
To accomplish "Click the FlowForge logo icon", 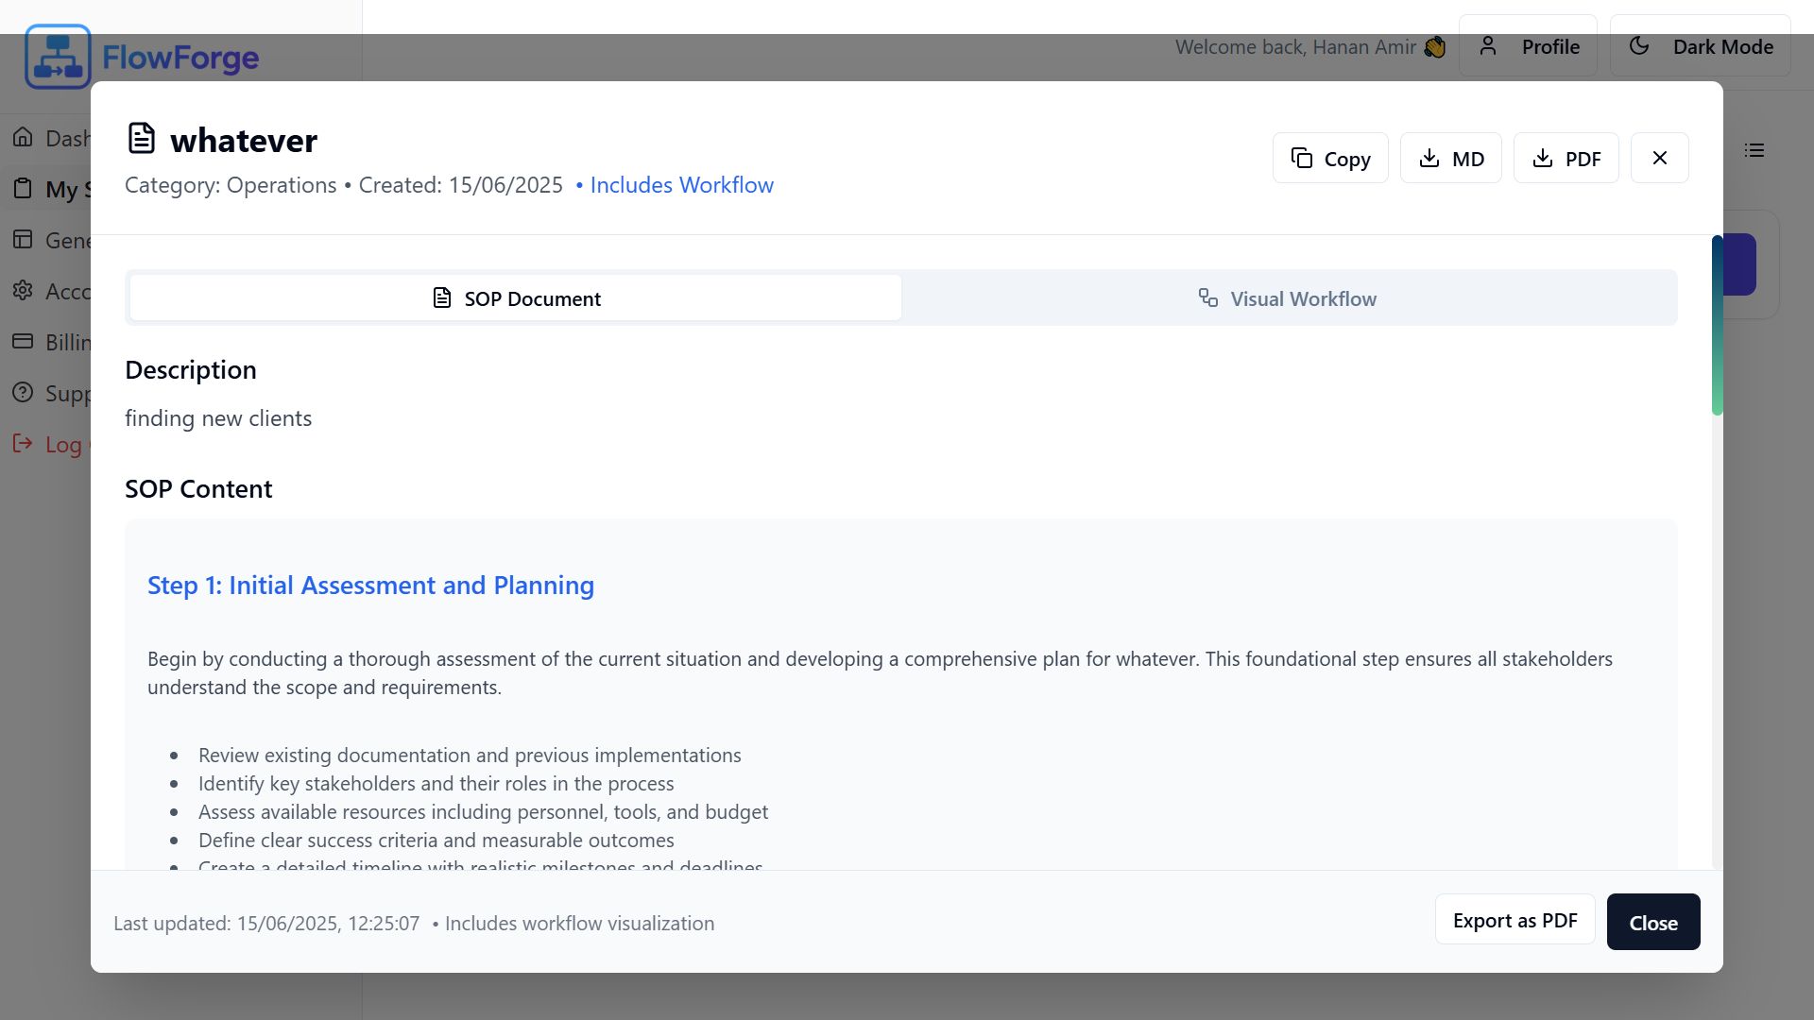I will click(x=58, y=57).
